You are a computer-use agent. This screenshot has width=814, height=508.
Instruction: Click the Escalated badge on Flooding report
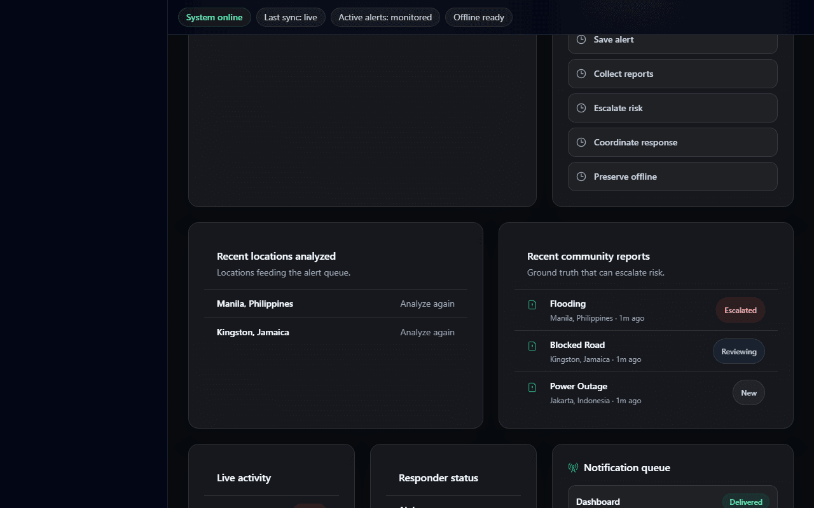(740, 311)
